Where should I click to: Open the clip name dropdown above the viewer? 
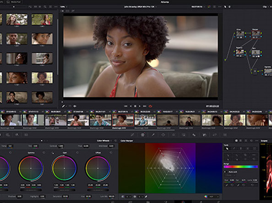(140, 7)
